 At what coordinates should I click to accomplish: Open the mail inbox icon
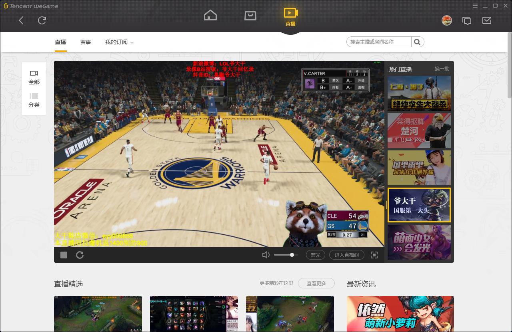[487, 20]
